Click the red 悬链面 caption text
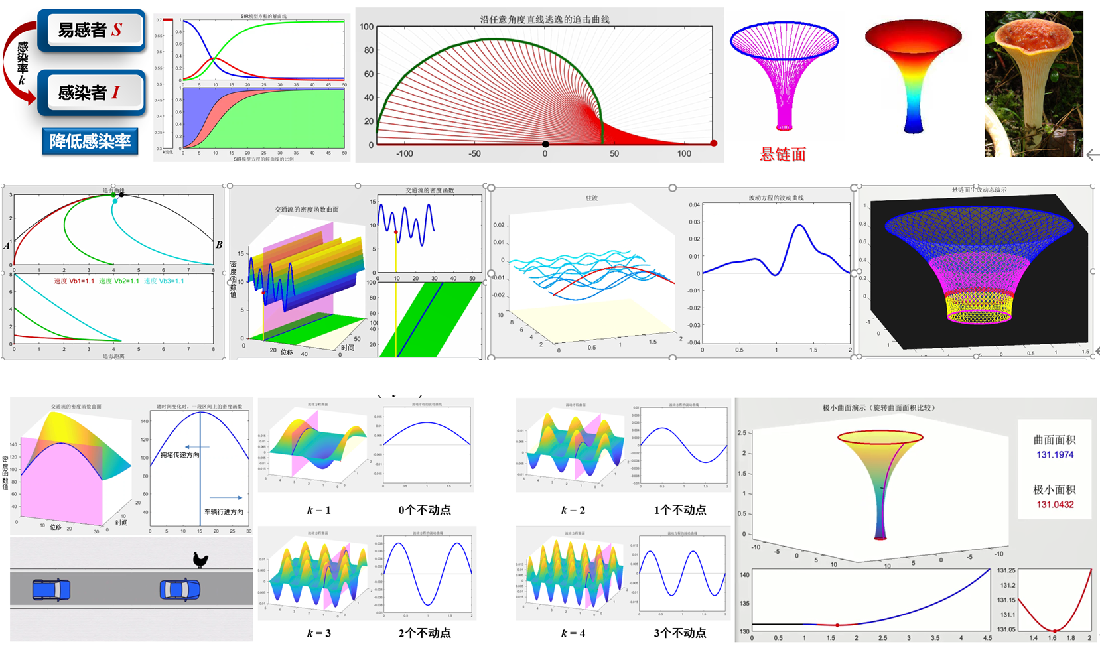 point(783,155)
